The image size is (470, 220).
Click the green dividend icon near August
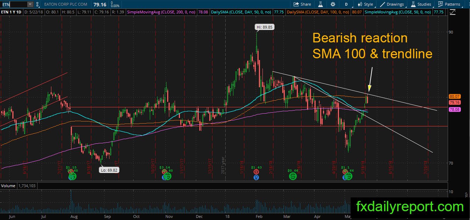72,176
